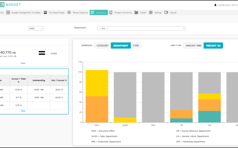Click the user profile icon
The image size is (238, 148).
coord(215,5)
